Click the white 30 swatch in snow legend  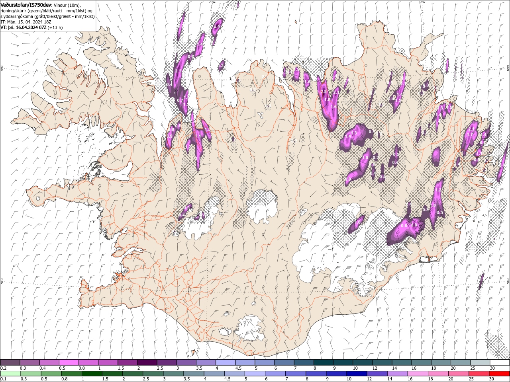point(500,363)
